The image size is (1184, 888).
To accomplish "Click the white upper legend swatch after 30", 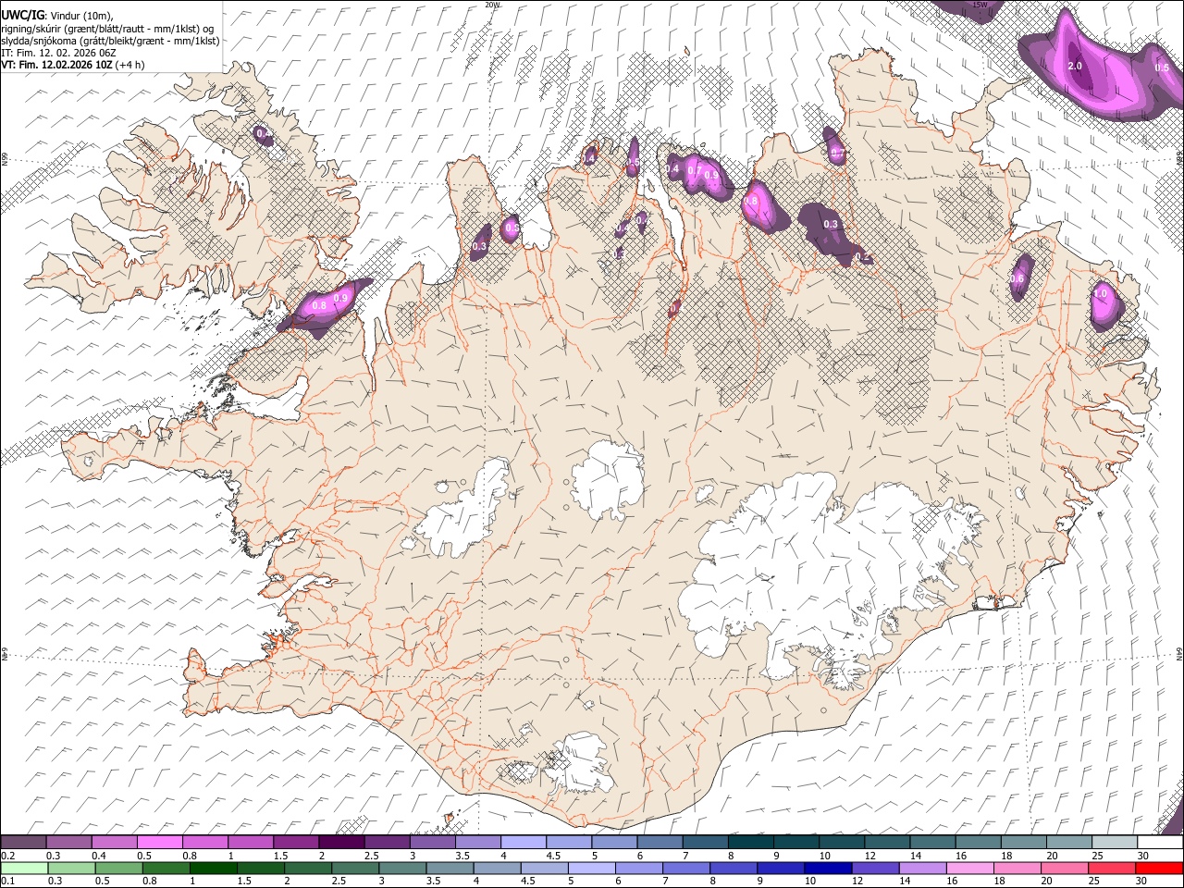I will coord(1159,843).
